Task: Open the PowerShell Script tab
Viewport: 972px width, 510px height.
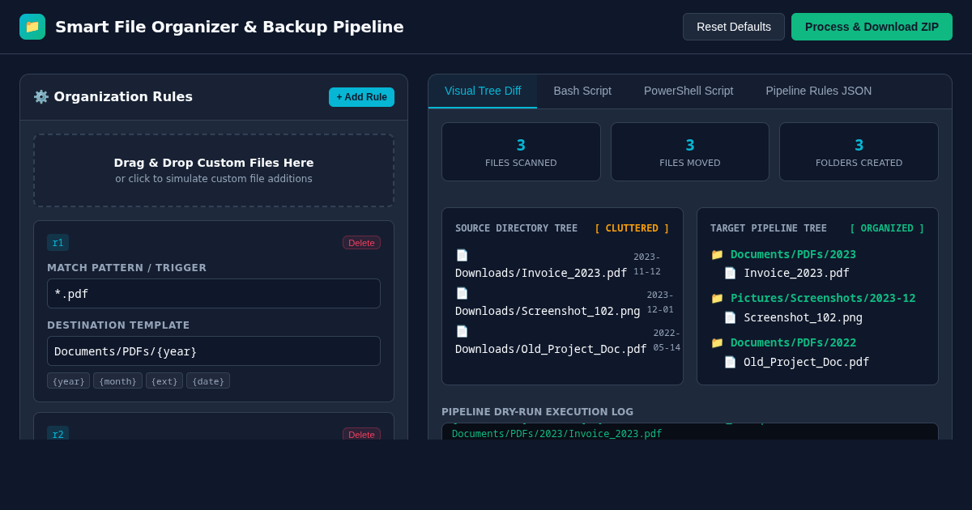Action: 688,91
